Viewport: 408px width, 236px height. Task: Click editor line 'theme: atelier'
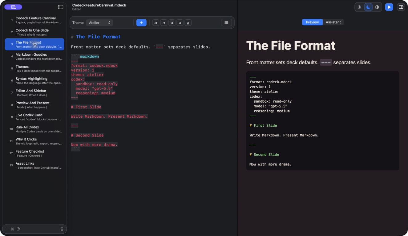coord(87,75)
